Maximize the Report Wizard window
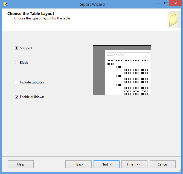 tap(166, 3)
